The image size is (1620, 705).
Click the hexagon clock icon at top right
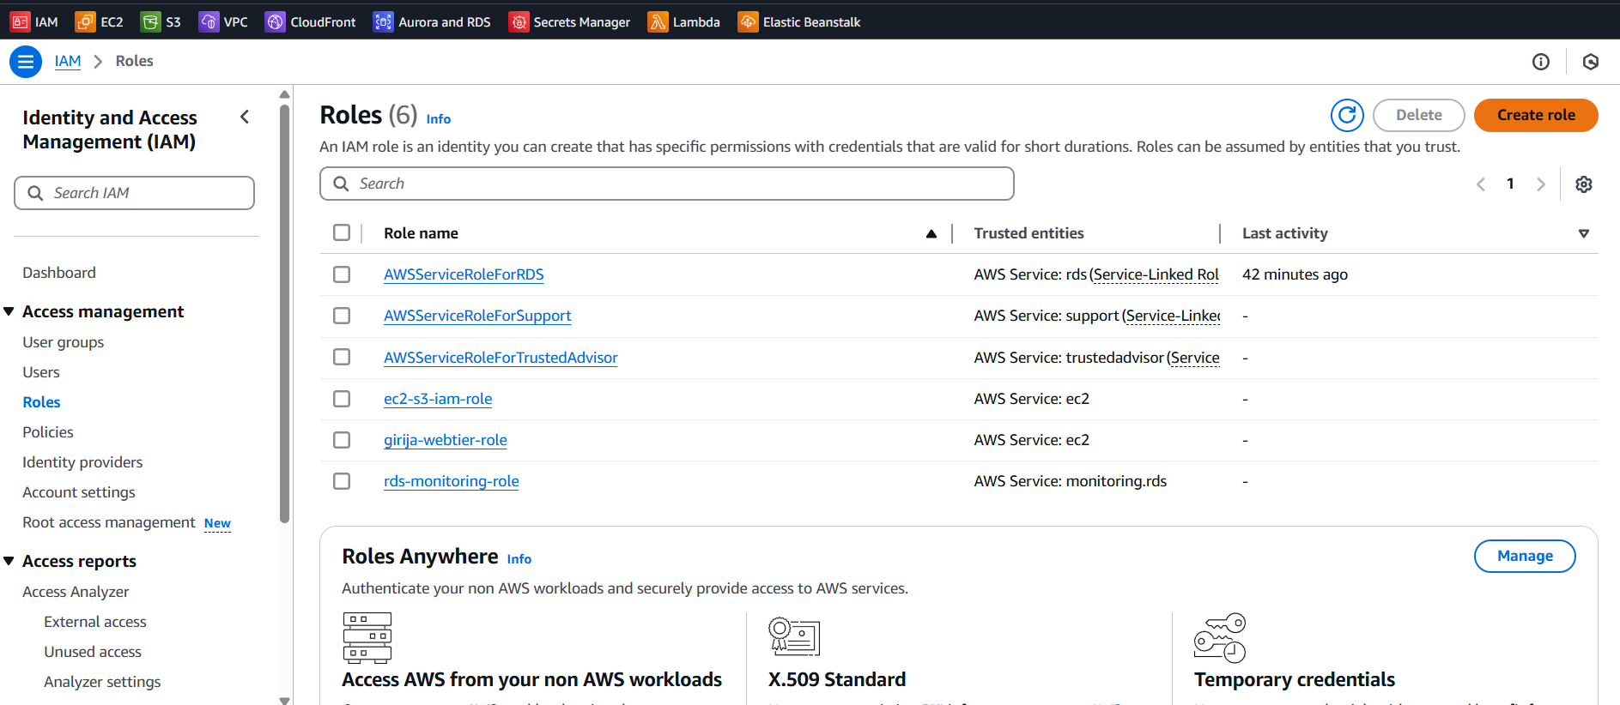[1591, 62]
